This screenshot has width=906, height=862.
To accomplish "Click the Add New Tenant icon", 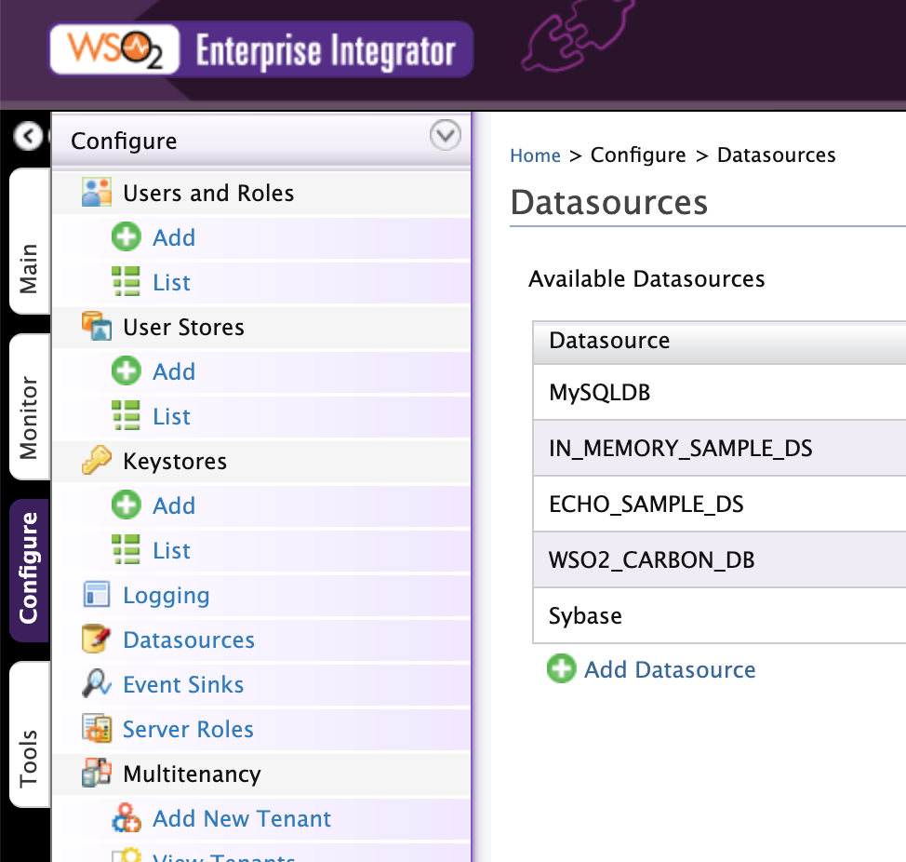I will [x=126, y=818].
